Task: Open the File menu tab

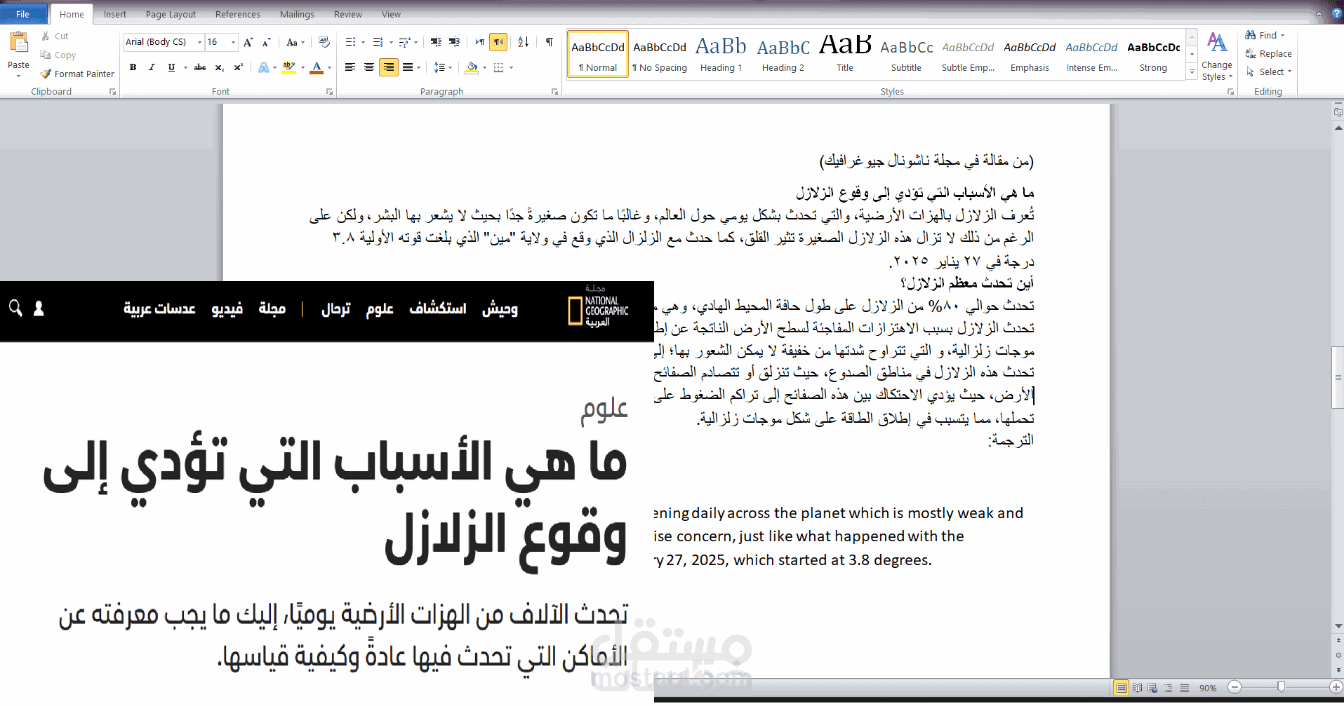Action: 23,14
